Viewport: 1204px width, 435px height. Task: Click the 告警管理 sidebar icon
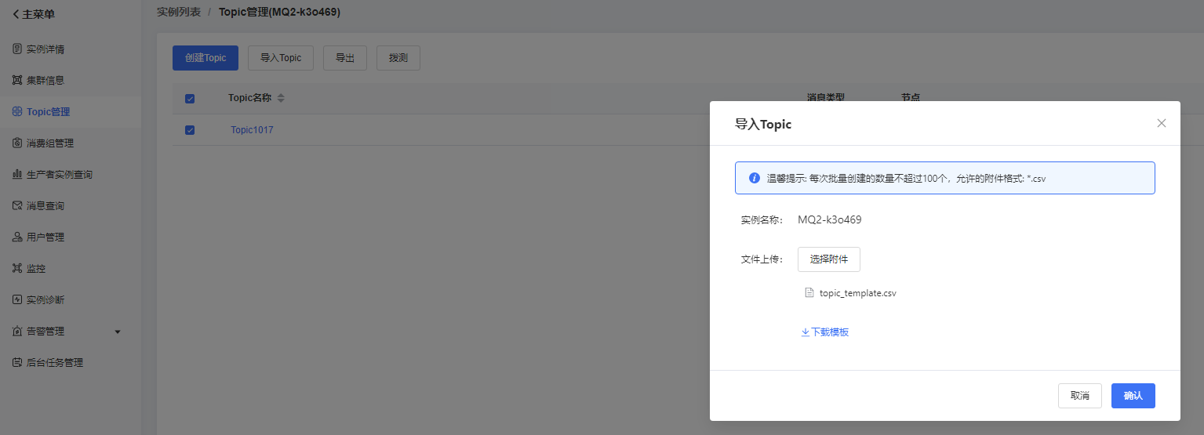click(17, 331)
